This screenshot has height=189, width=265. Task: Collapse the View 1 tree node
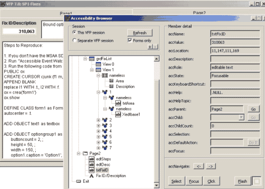tap(92, 70)
